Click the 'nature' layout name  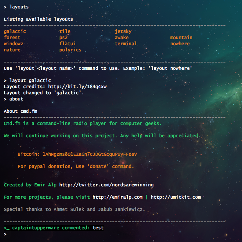(x=12, y=50)
